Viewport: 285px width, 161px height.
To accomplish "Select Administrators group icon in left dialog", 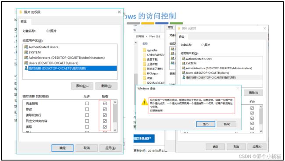I will tap(26, 57).
